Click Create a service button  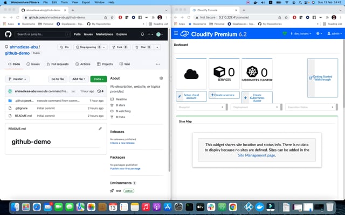click(x=224, y=95)
